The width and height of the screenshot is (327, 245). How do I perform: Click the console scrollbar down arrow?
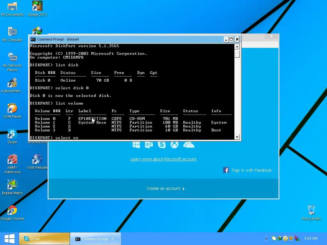point(237,137)
